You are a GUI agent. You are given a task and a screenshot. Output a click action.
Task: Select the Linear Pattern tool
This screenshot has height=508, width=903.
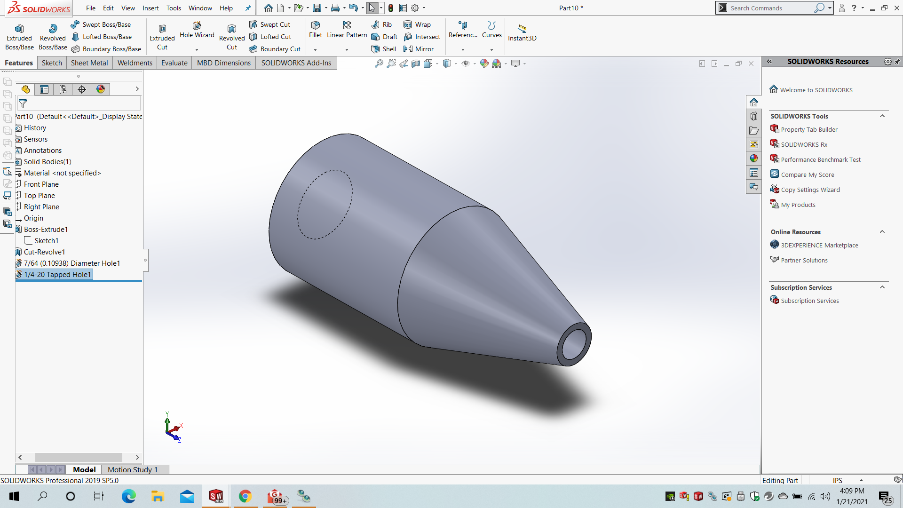[x=347, y=30]
